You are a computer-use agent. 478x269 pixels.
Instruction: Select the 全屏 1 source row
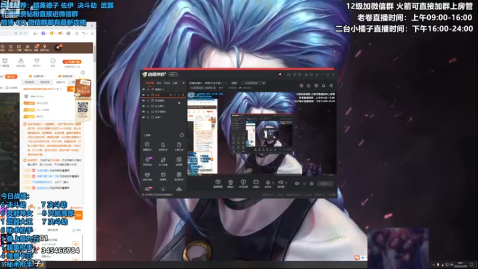click(x=163, y=117)
